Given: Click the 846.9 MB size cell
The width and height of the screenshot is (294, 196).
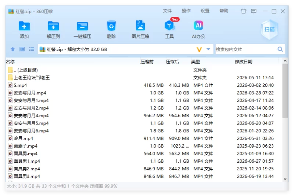Looking at the screenshot, I should click(154, 169).
